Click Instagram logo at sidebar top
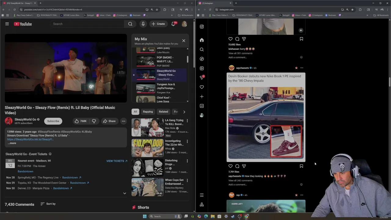Image resolution: width=391 pixels, height=220 pixels. pyautogui.click(x=202, y=27)
